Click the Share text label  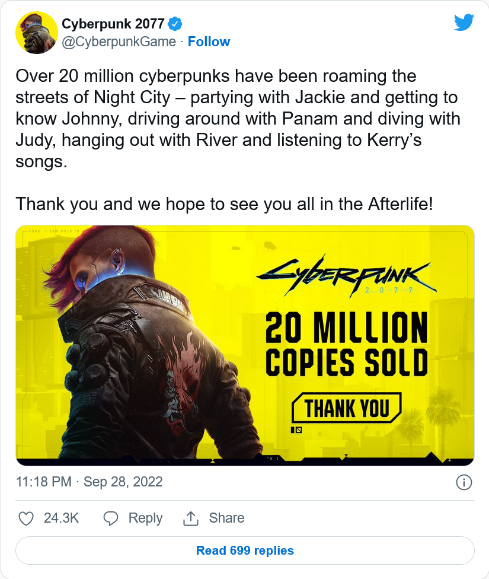[x=226, y=518]
